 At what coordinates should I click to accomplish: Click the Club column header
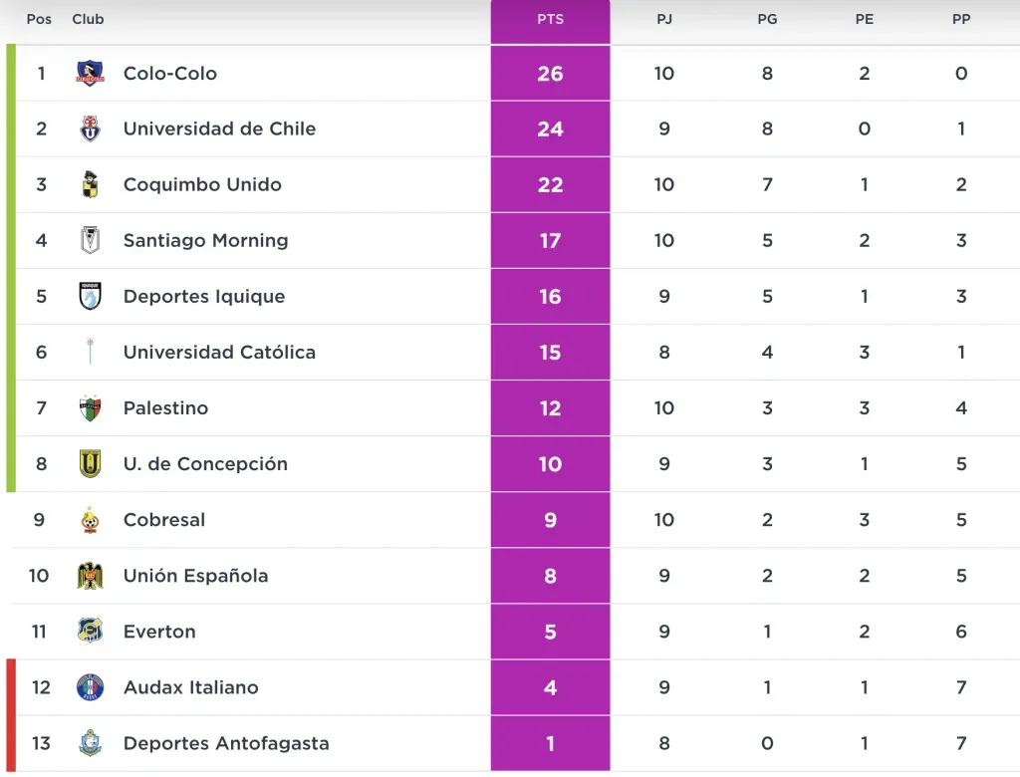(x=88, y=19)
